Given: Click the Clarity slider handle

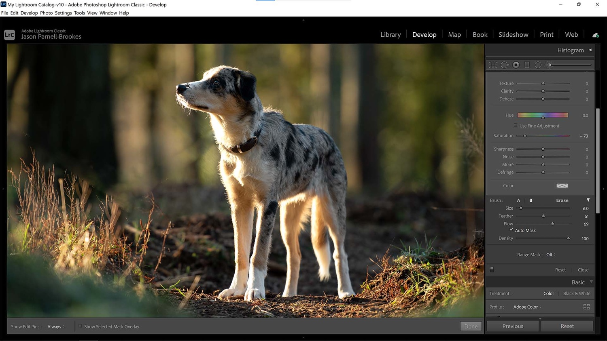Looking at the screenshot, I should coord(543,91).
